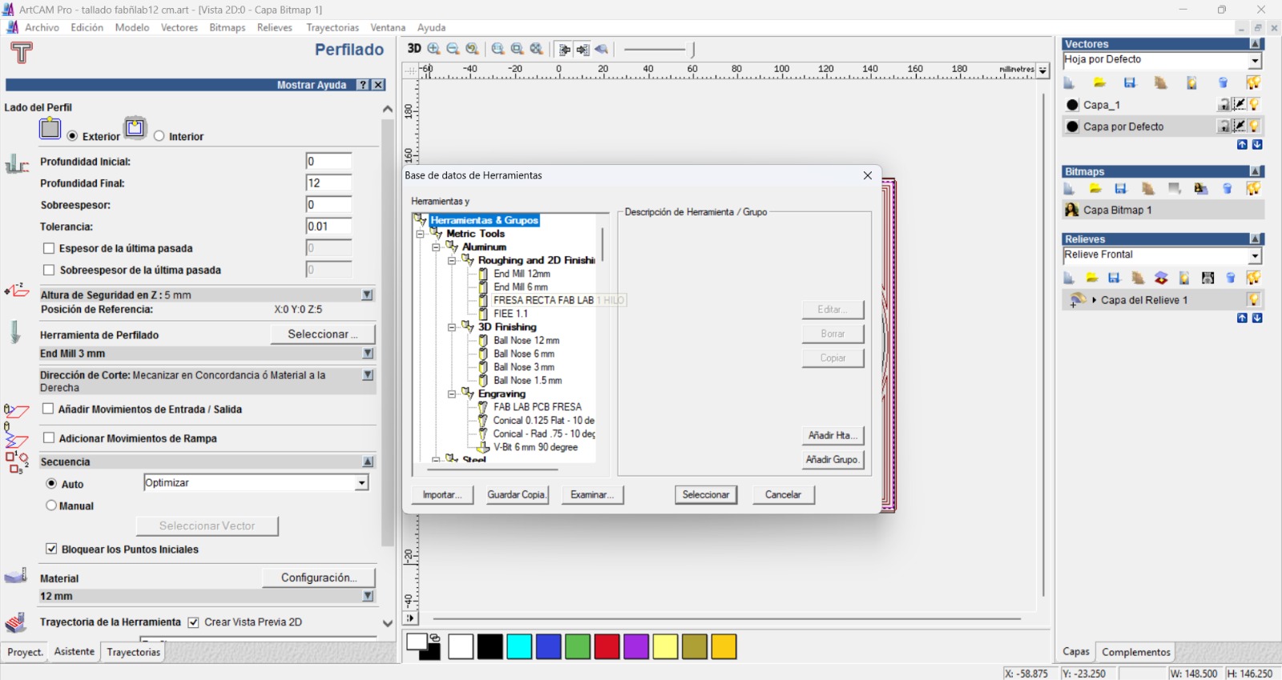Toggle Crear Vista Previa 2D checkbox

click(193, 622)
